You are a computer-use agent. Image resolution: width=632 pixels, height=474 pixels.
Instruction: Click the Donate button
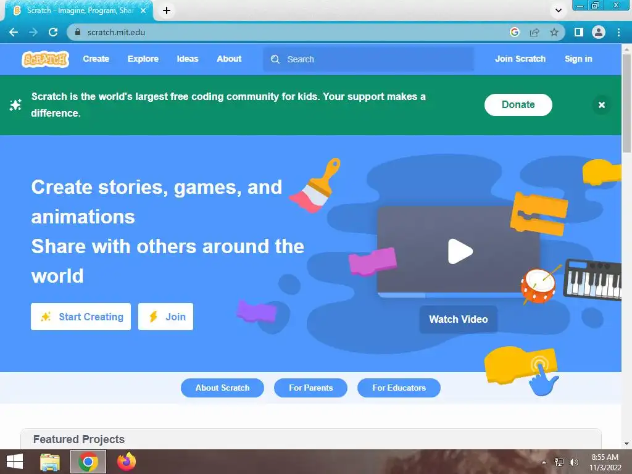click(518, 105)
